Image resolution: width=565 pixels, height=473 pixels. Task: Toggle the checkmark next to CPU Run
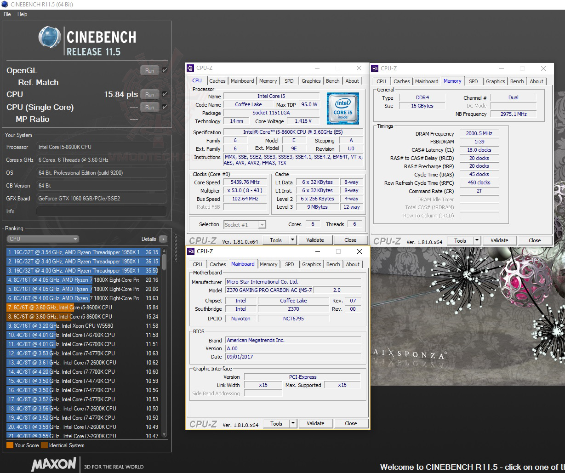165,94
